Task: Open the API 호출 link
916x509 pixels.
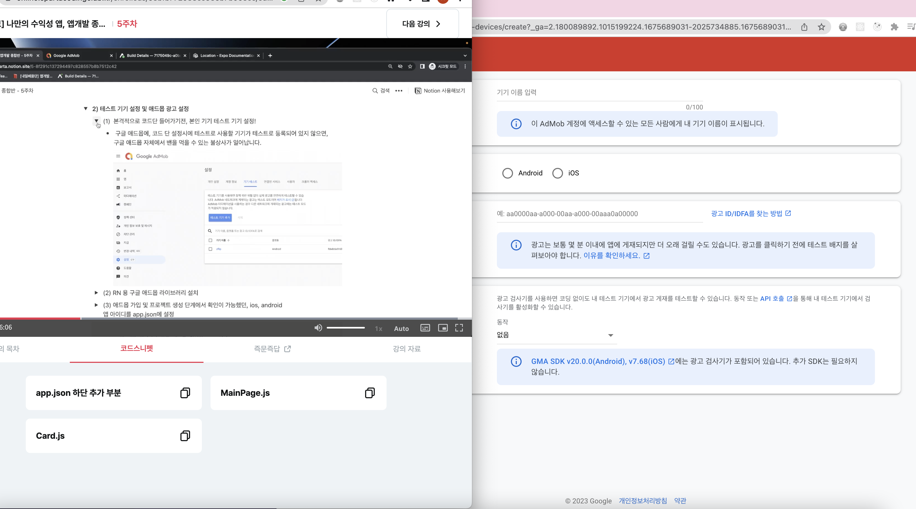Action: coord(776,299)
